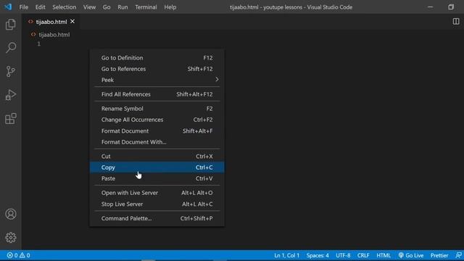Click line number 1 in gutter
464x261 pixels.
coord(38,43)
